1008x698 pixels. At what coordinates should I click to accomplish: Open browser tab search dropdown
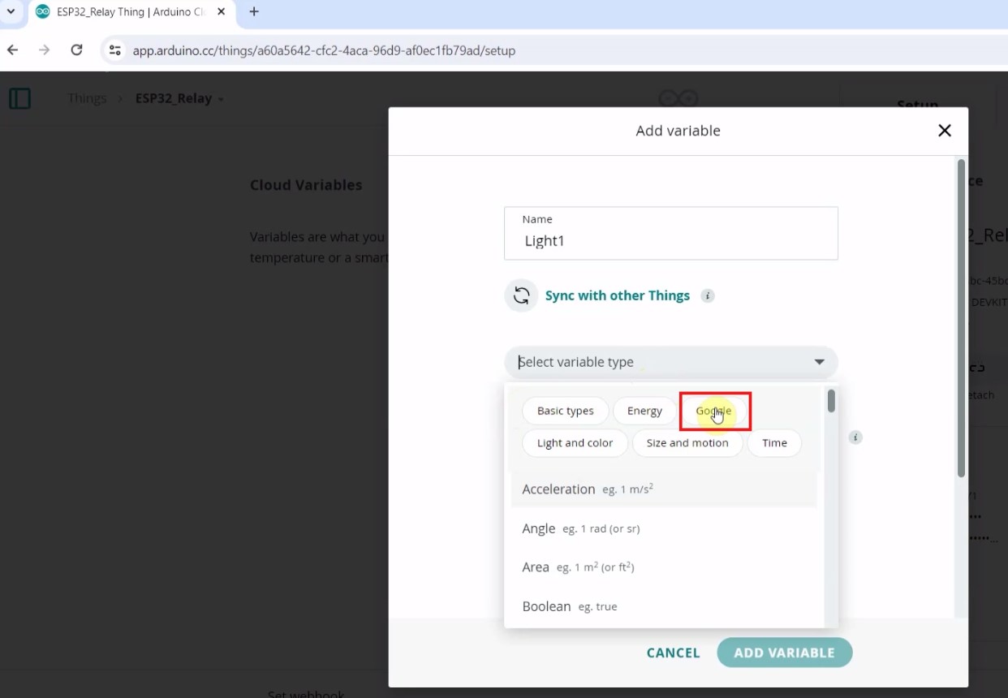pyautogui.click(x=11, y=12)
